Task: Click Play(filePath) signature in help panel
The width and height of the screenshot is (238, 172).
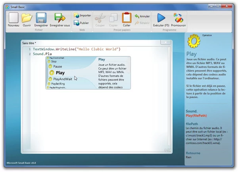Action: coord(196,116)
